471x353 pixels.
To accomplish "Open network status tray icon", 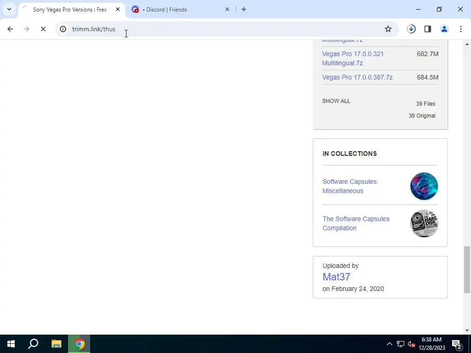I will click(x=401, y=344).
